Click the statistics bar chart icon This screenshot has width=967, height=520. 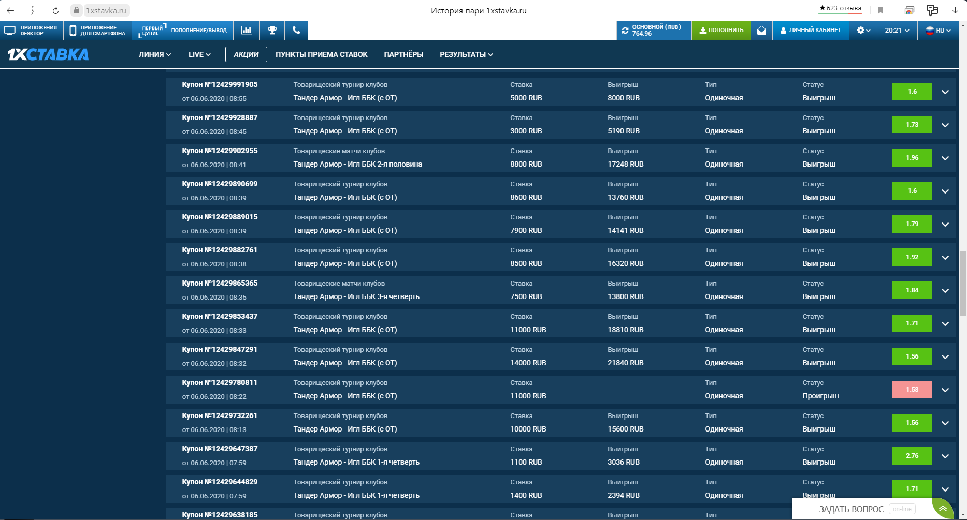(x=247, y=30)
